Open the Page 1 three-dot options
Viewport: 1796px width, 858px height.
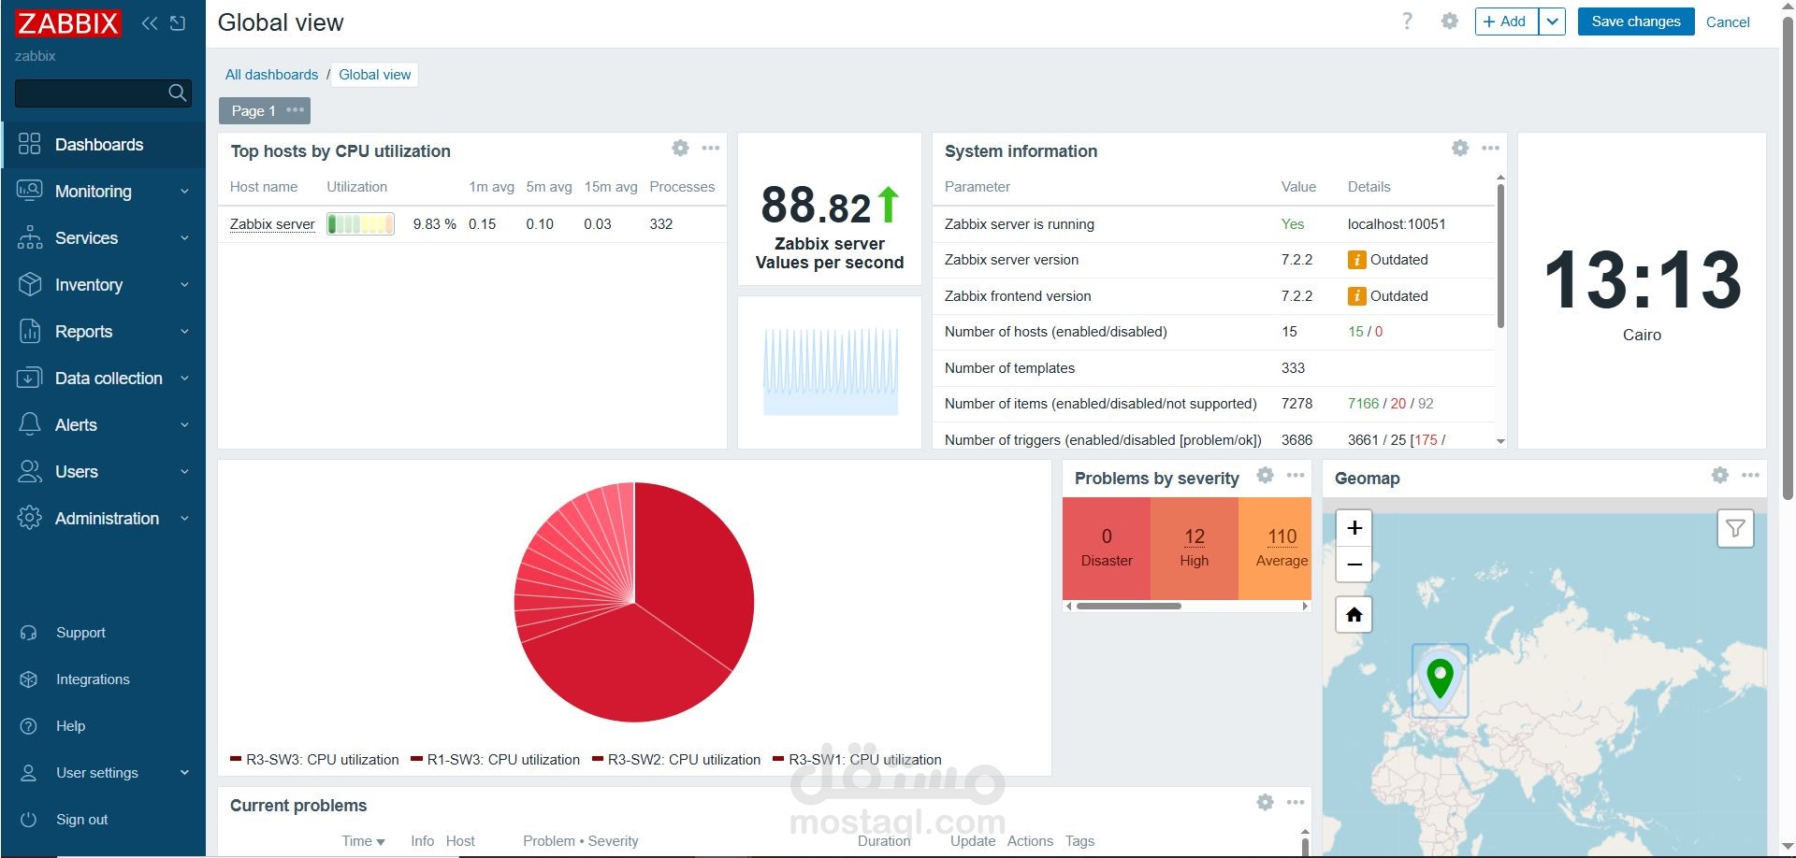tap(295, 110)
